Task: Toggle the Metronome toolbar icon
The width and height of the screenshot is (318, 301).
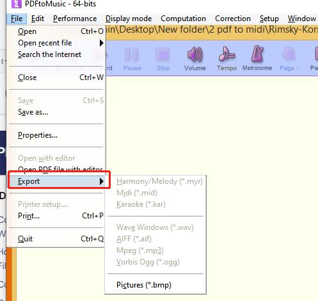Action: pos(257,58)
